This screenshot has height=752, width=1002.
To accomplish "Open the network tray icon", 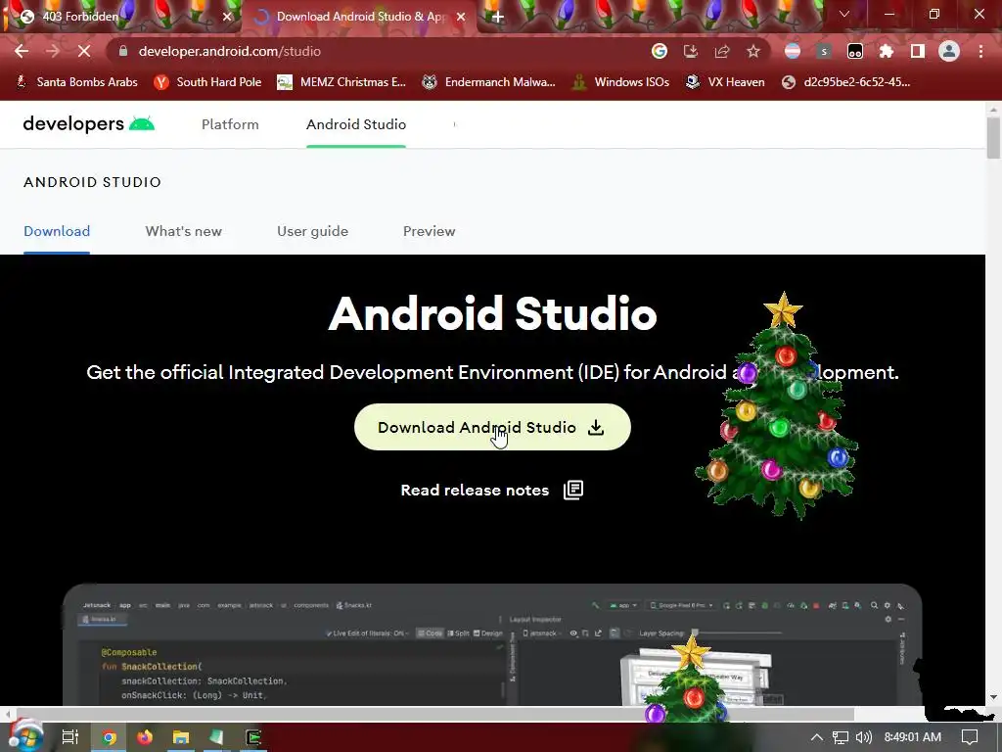I will tap(841, 737).
